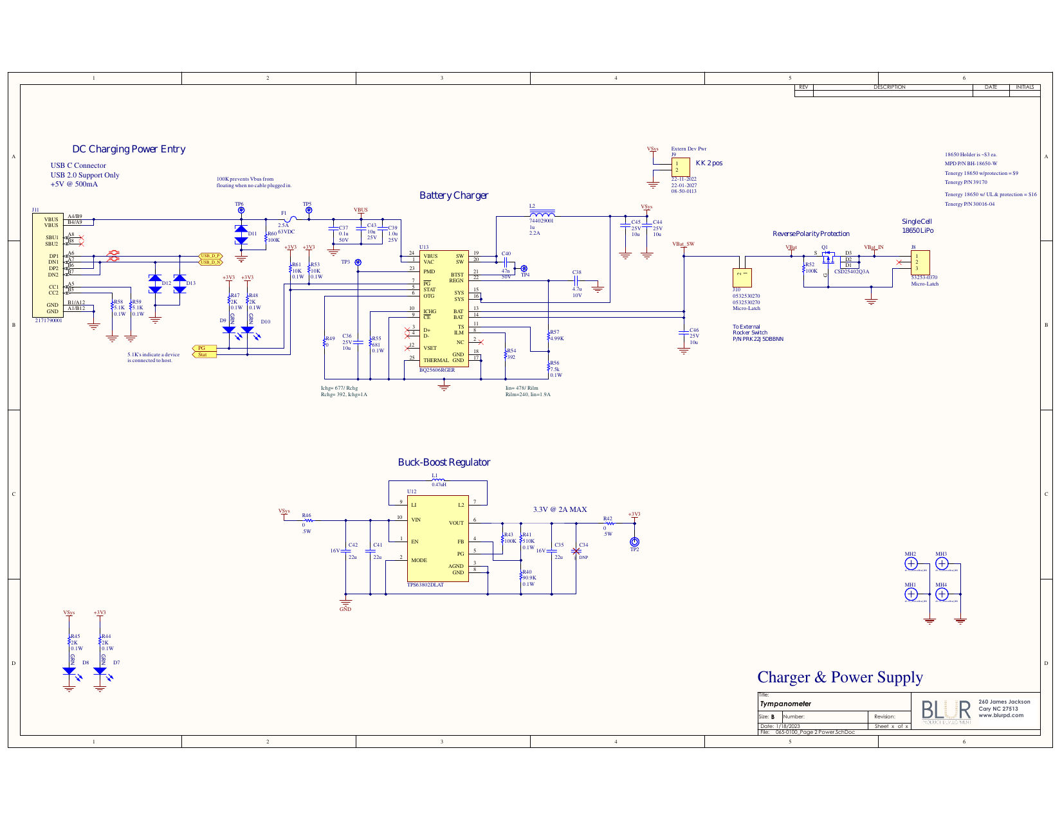The image size is (1062, 820).
Task: Click the USB_D_P net port
Action: 210,256
